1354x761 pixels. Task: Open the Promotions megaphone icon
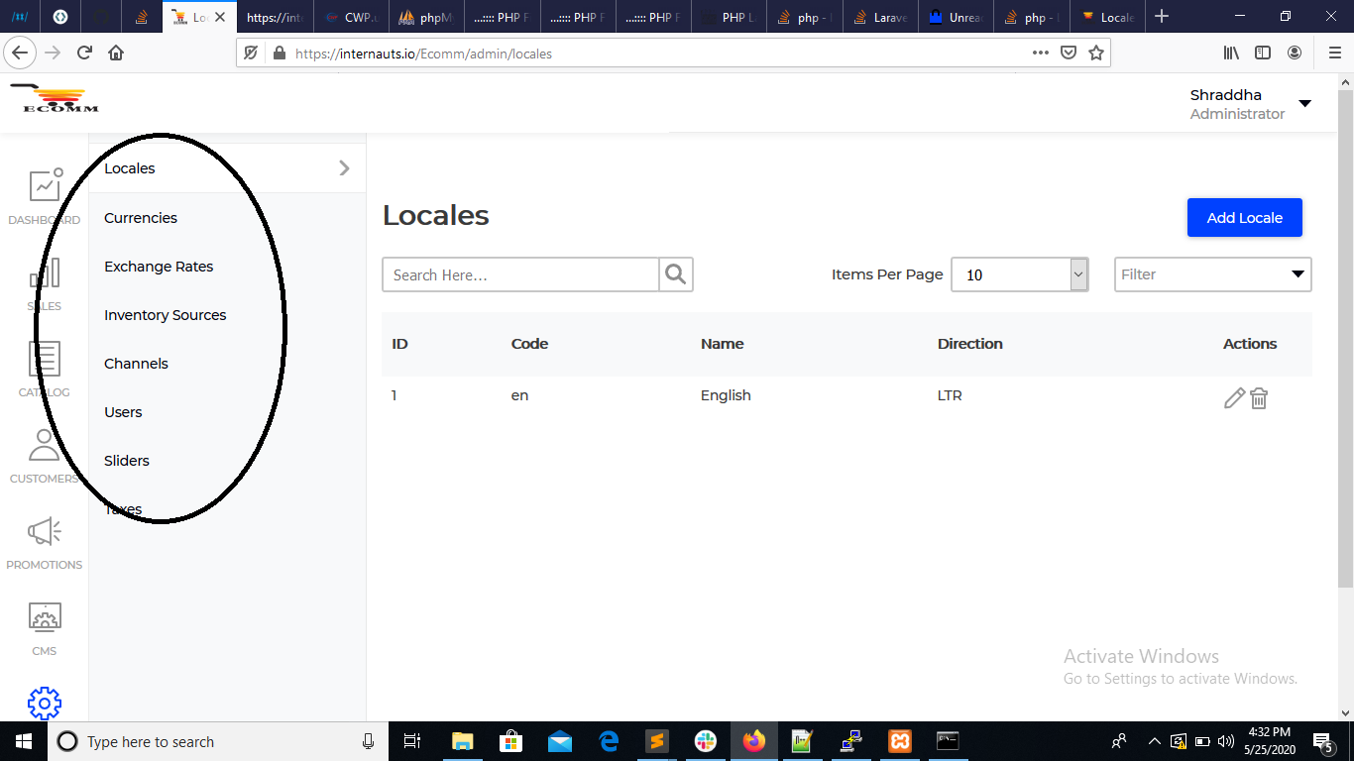point(45,532)
